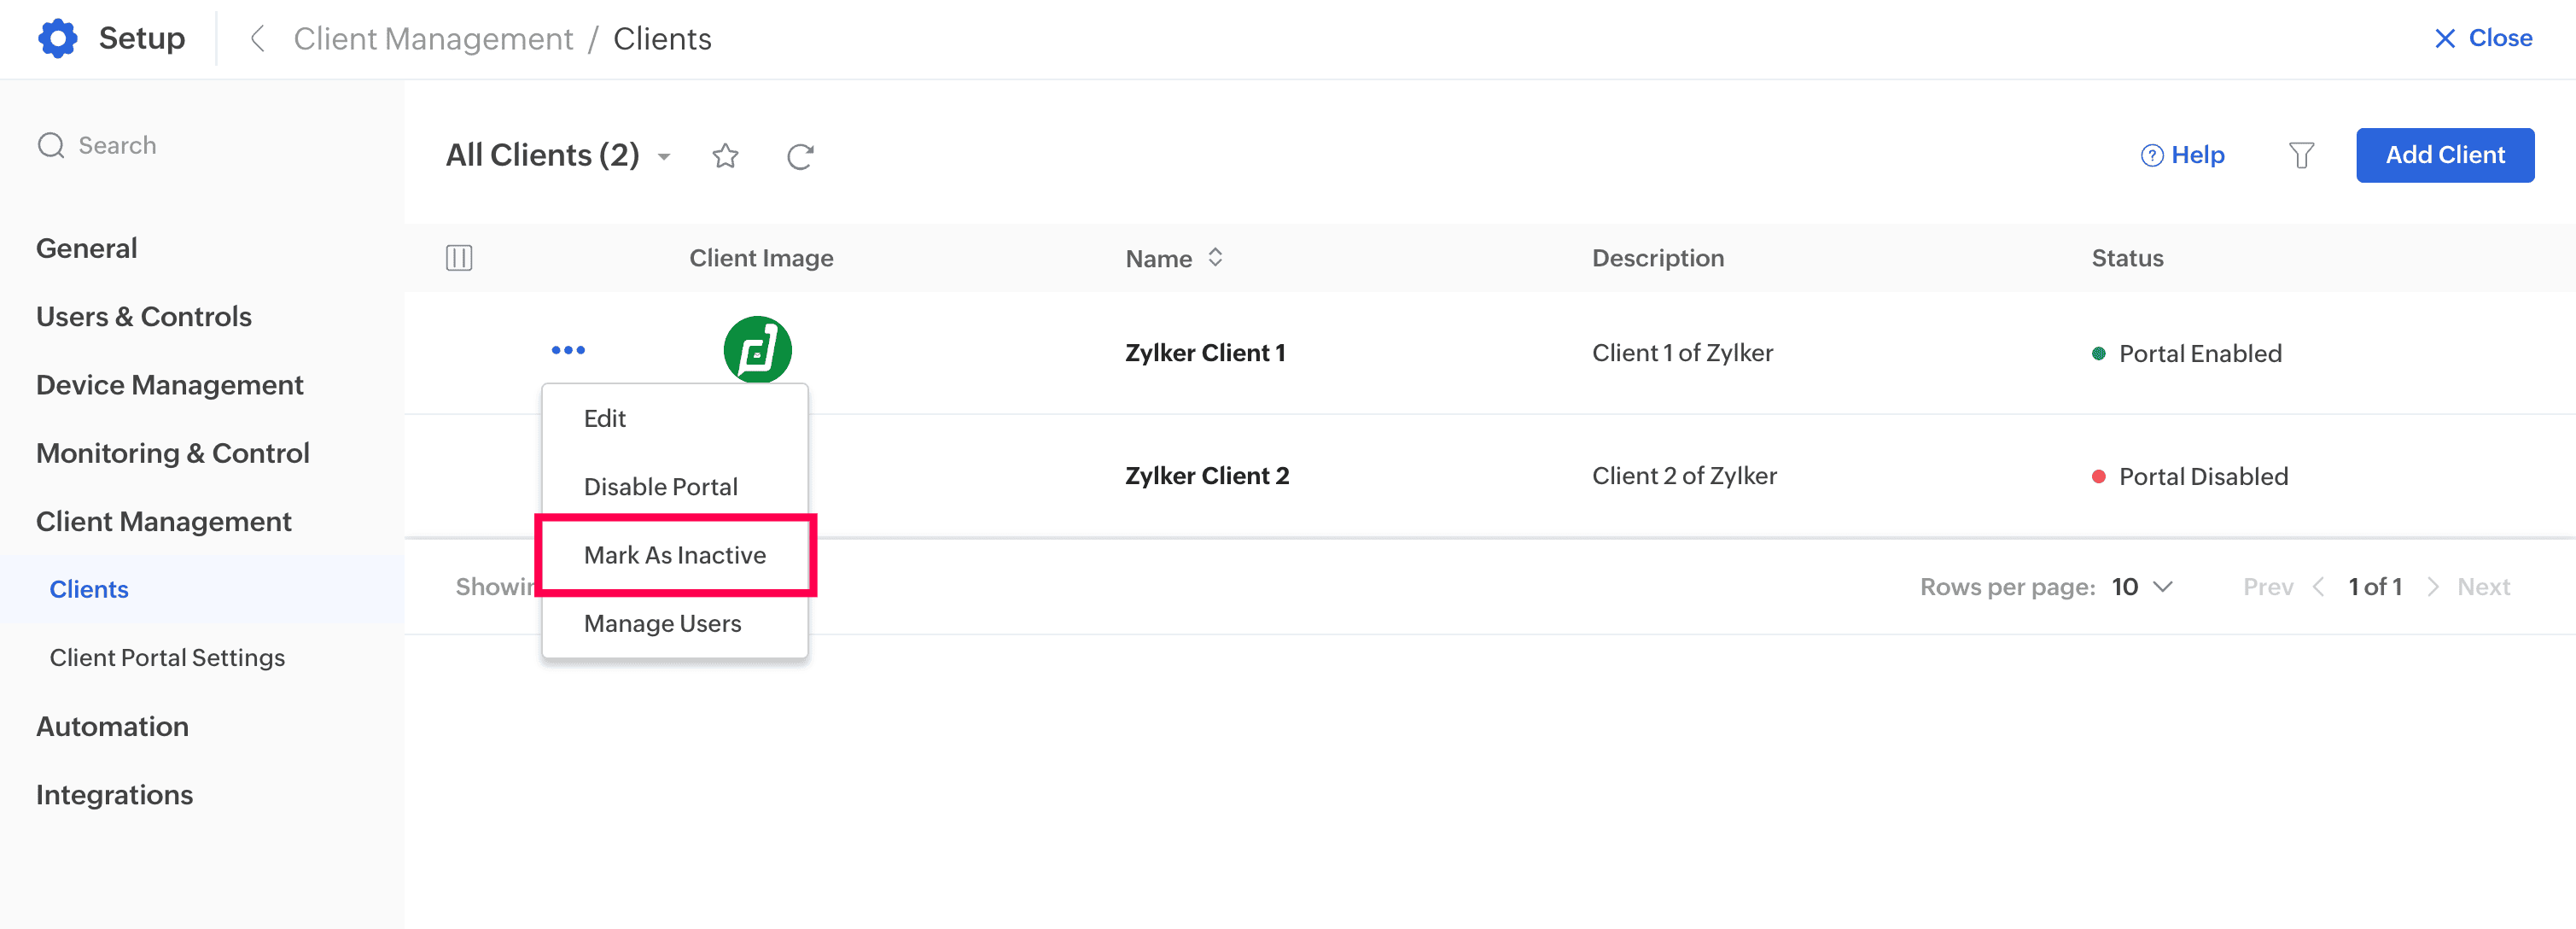Click the Add Client button
Viewport: 2576px width, 929px height.
tap(2444, 155)
